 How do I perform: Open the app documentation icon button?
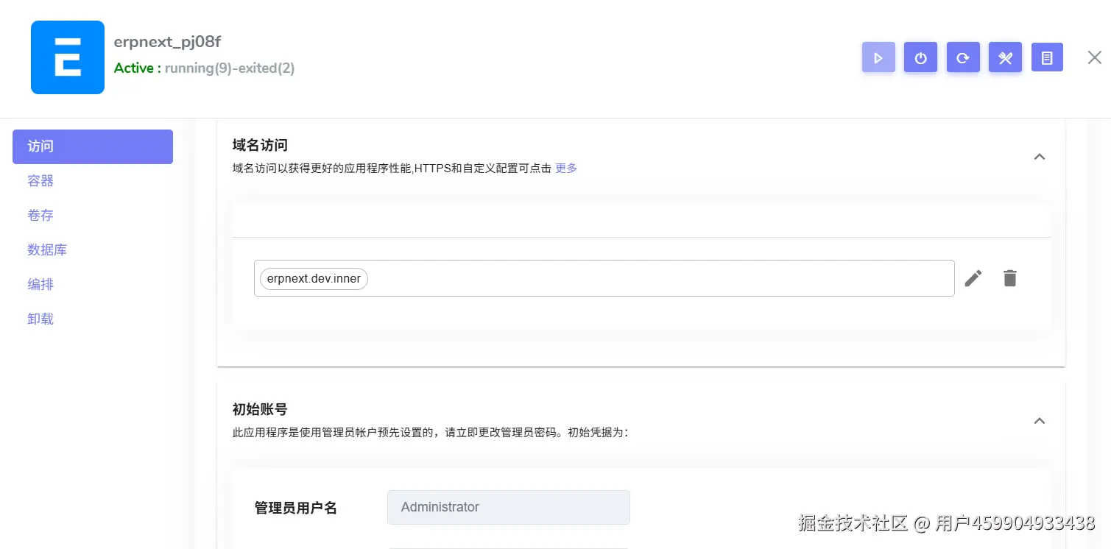1047,57
